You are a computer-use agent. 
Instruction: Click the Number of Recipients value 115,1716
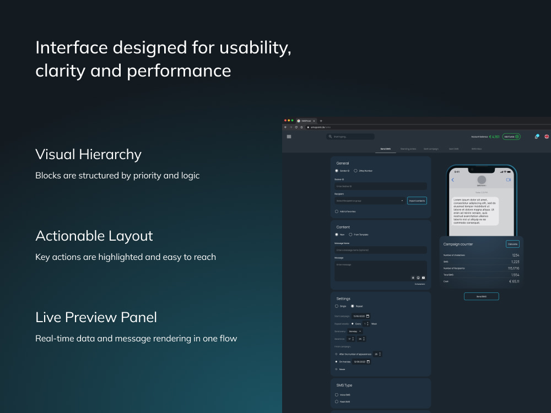(x=514, y=268)
